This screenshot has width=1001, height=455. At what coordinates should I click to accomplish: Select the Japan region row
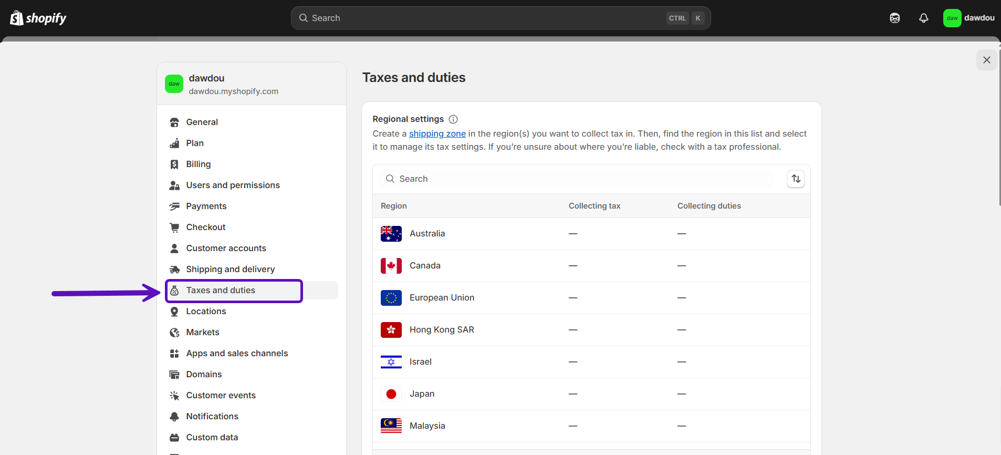click(x=422, y=394)
